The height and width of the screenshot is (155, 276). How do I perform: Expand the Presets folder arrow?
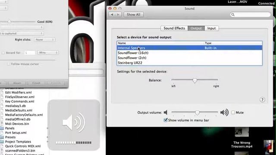[47, 137]
